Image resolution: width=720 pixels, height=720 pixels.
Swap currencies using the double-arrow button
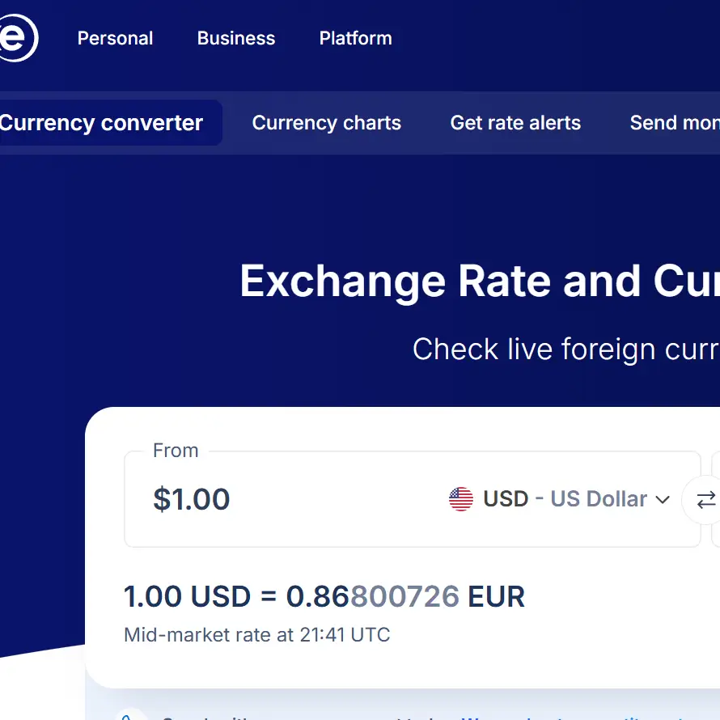[706, 499]
